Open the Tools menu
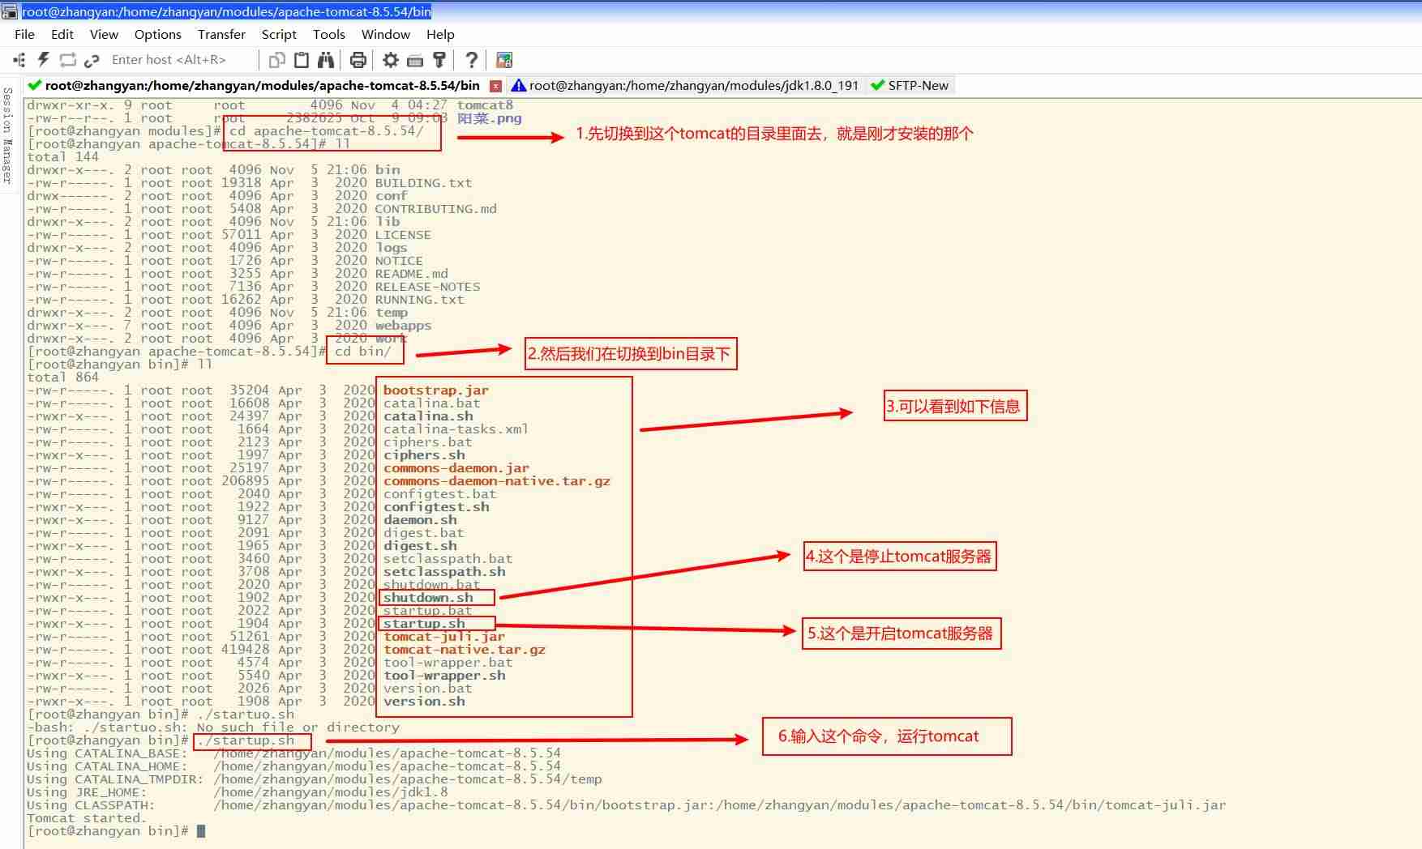The image size is (1422, 849). tap(329, 34)
